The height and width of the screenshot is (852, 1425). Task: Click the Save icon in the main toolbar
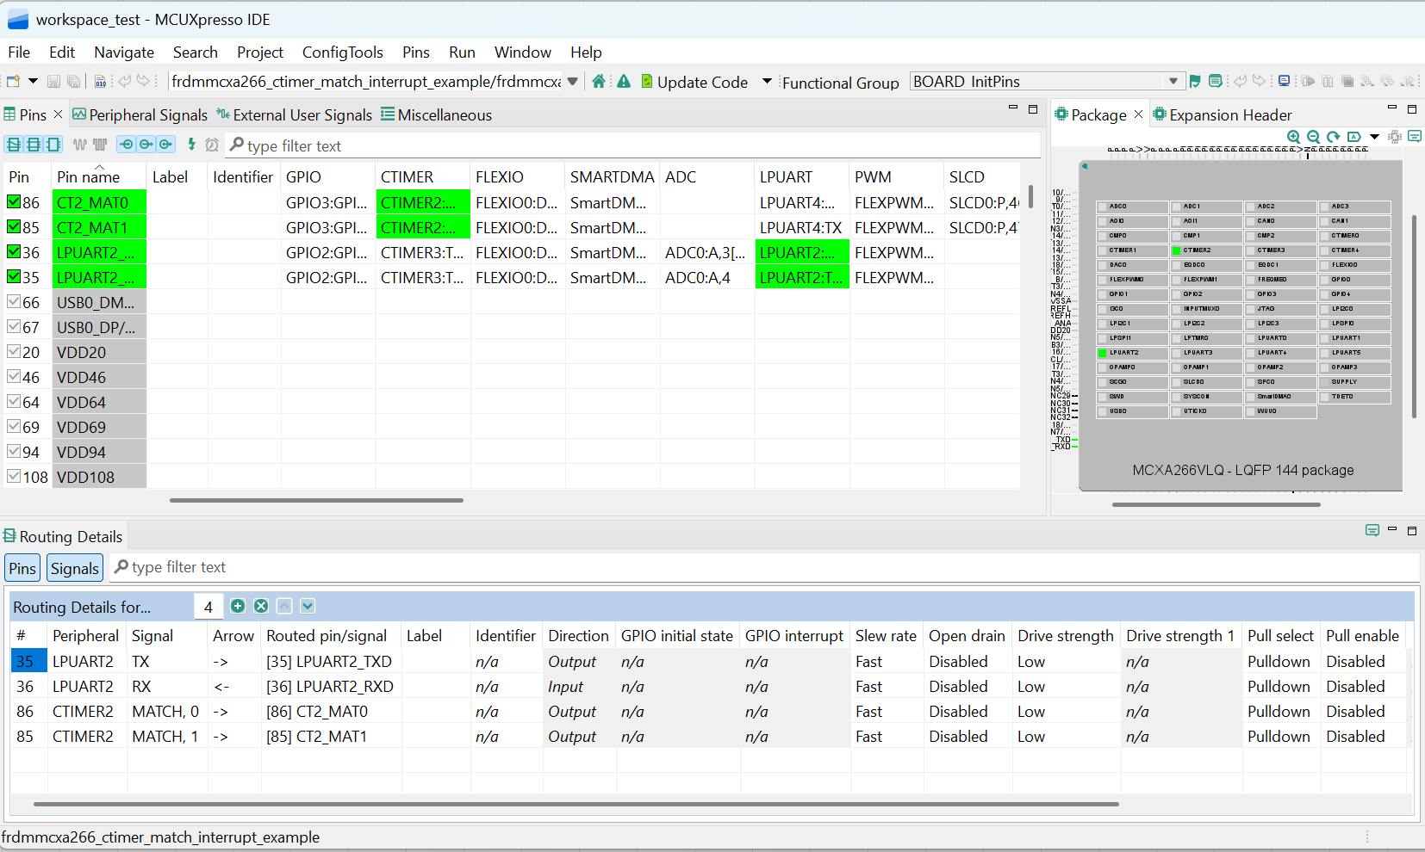(53, 81)
